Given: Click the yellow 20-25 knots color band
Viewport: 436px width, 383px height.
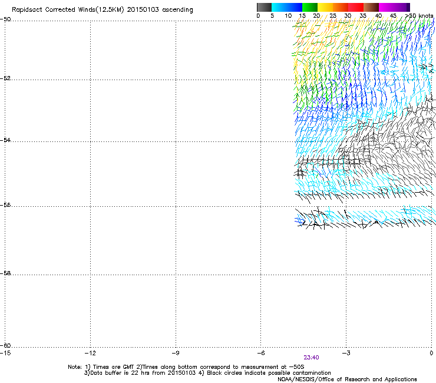Looking at the screenshot, I should click(325, 7).
